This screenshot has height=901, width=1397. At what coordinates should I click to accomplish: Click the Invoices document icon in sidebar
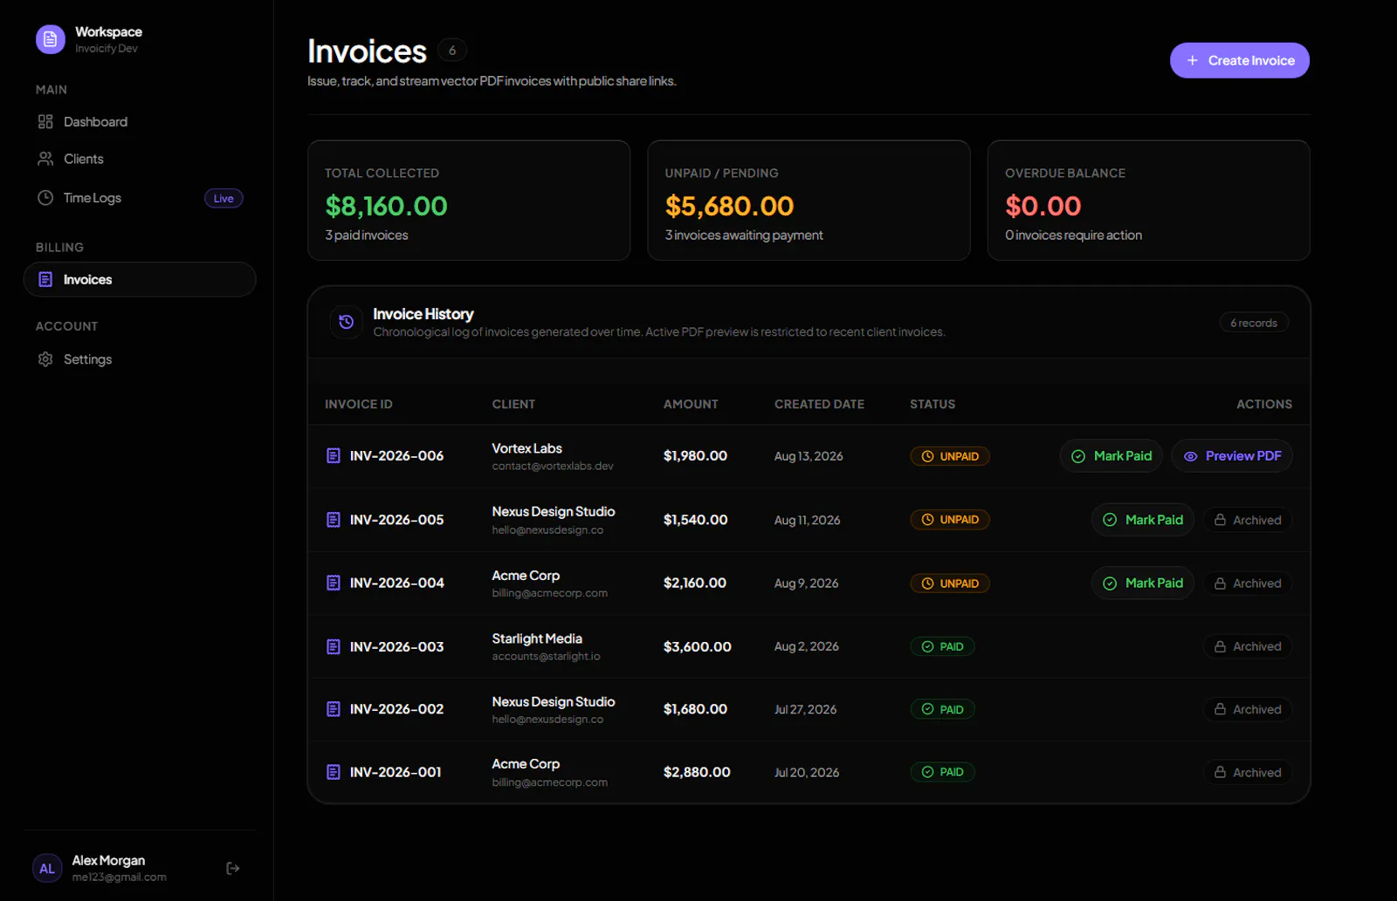[x=45, y=280]
